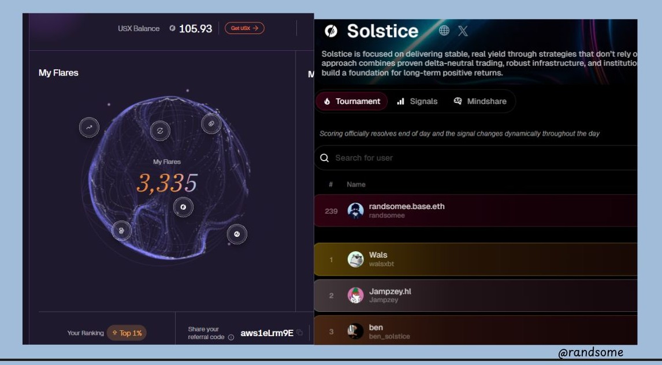
Task: Click the 3,335 flares count
Action: tap(167, 184)
